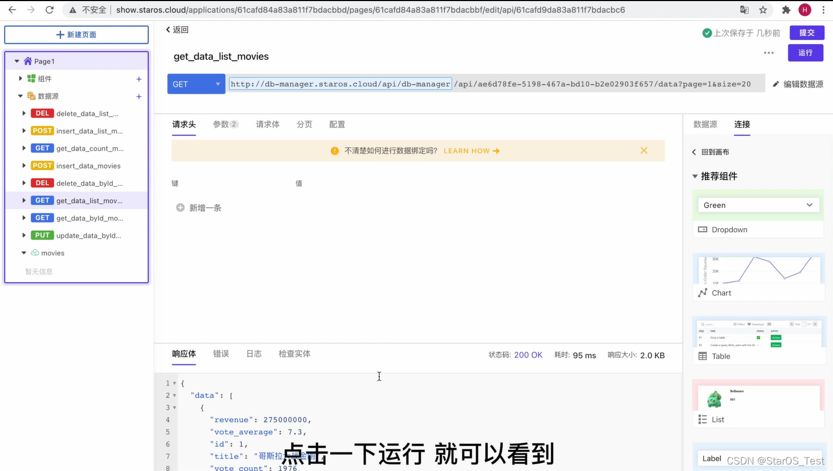The width and height of the screenshot is (833, 471).
Task: Switch to the 连接 tab in right panel
Action: click(x=742, y=124)
